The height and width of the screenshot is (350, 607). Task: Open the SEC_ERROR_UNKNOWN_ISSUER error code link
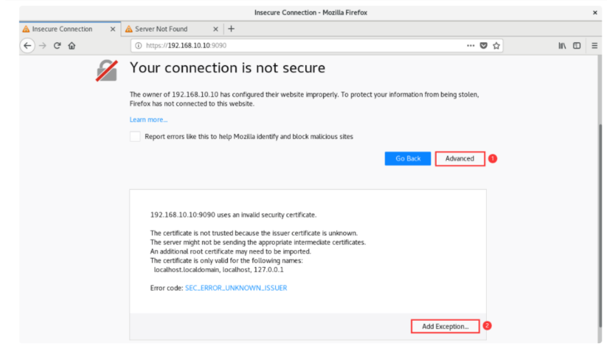236,288
